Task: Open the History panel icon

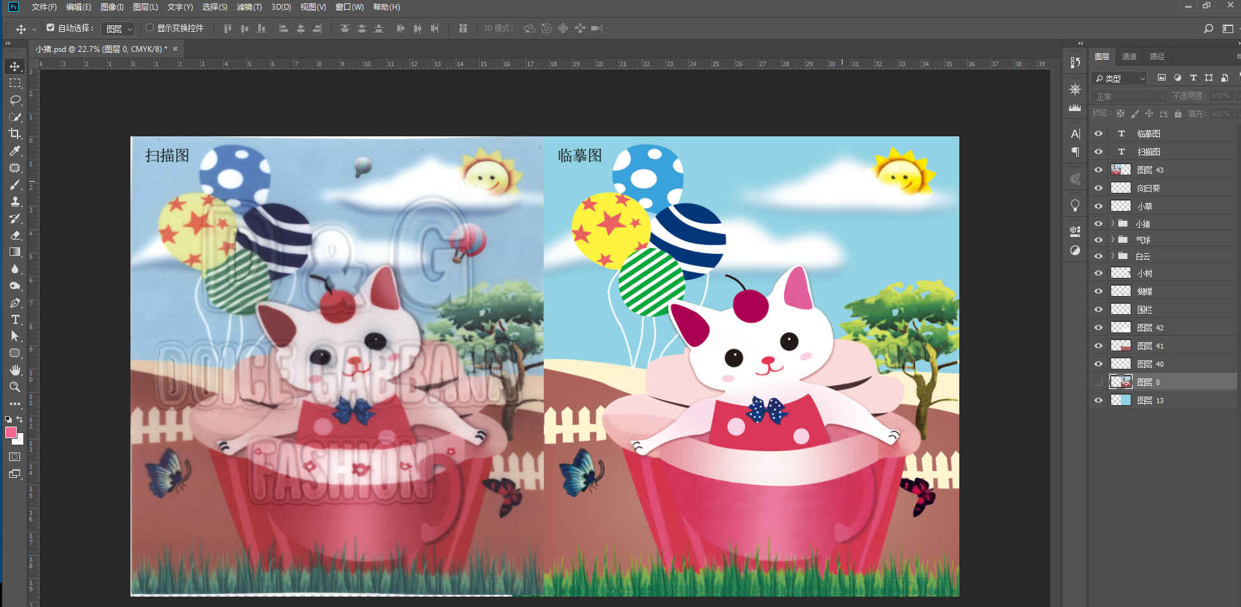Action: (x=1075, y=62)
